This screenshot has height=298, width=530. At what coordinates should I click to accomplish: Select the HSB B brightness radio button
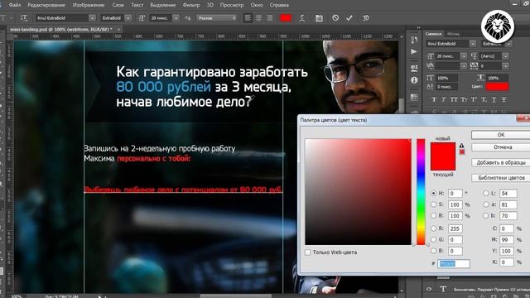433,215
